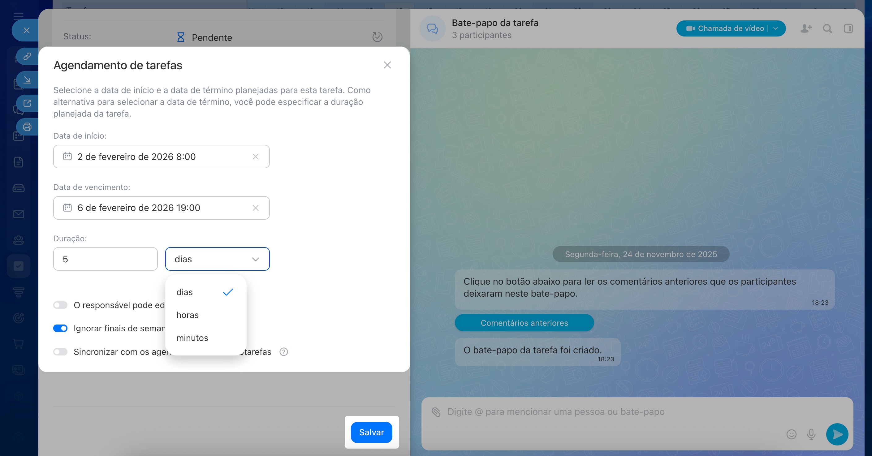872x456 pixels.
Task: Open the emoji picker in chat
Action: tap(791, 434)
